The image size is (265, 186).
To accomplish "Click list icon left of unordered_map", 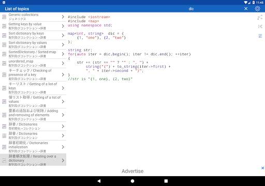I will 4,64.
